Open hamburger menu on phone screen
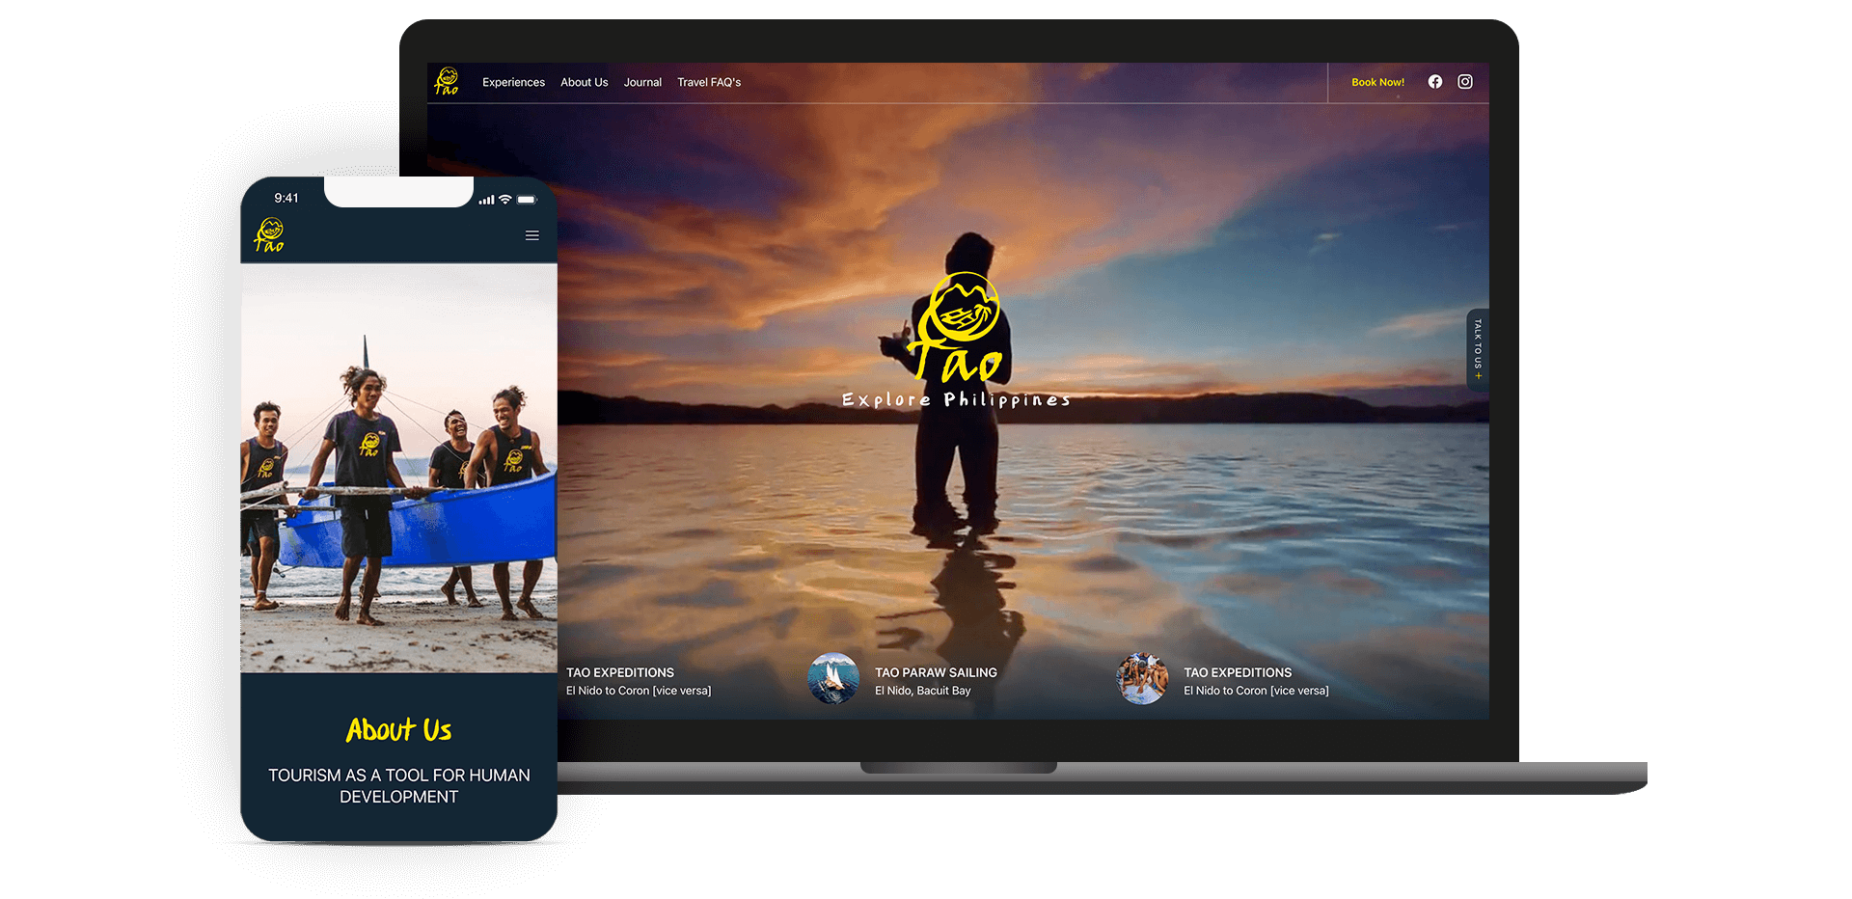The image size is (1852, 899). pyautogui.click(x=531, y=235)
